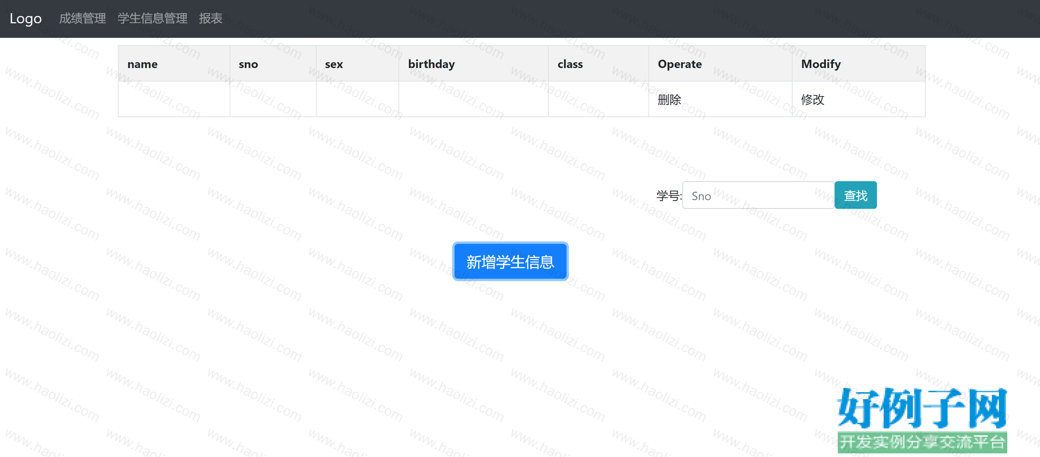Click the sex column header
Viewport: 1040px width, 457px height.
coord(357,64)
